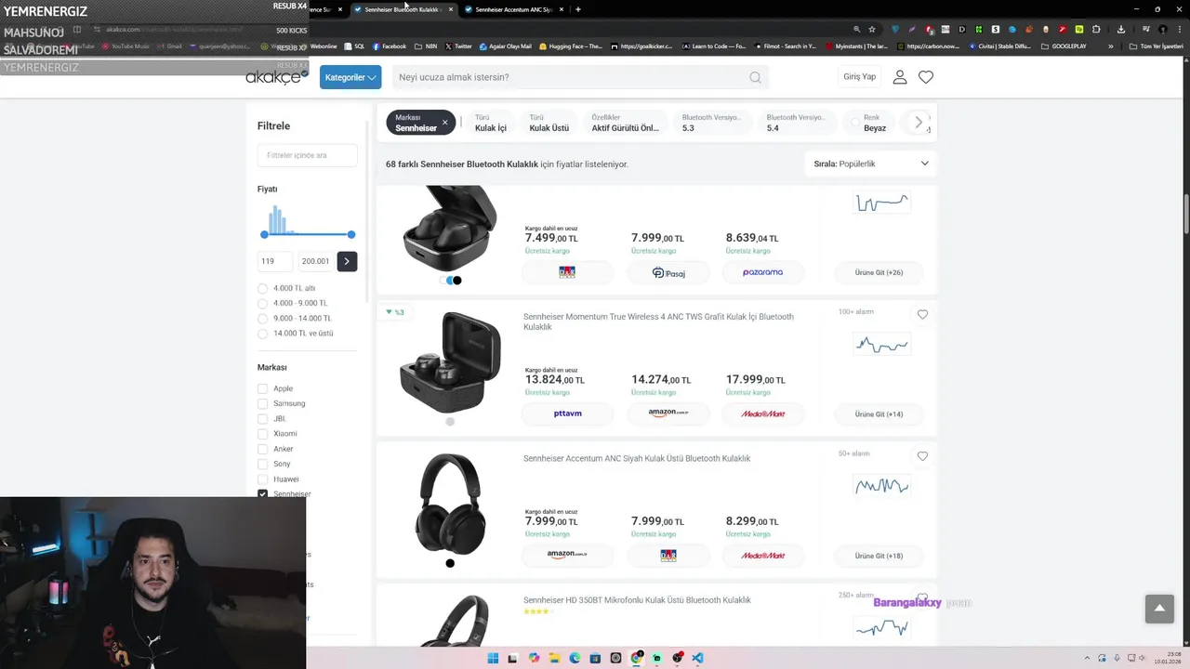Check the Apple brand checkbox

[262, 388]
